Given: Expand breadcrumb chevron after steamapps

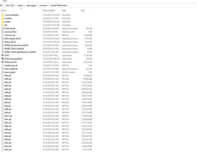Looking at the screenshot, I should tap(38, 6).
